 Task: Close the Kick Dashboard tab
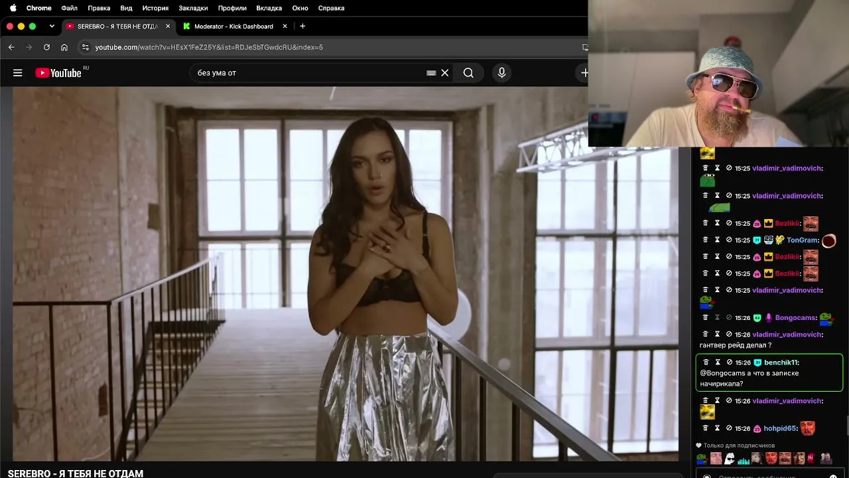(285, 27)
